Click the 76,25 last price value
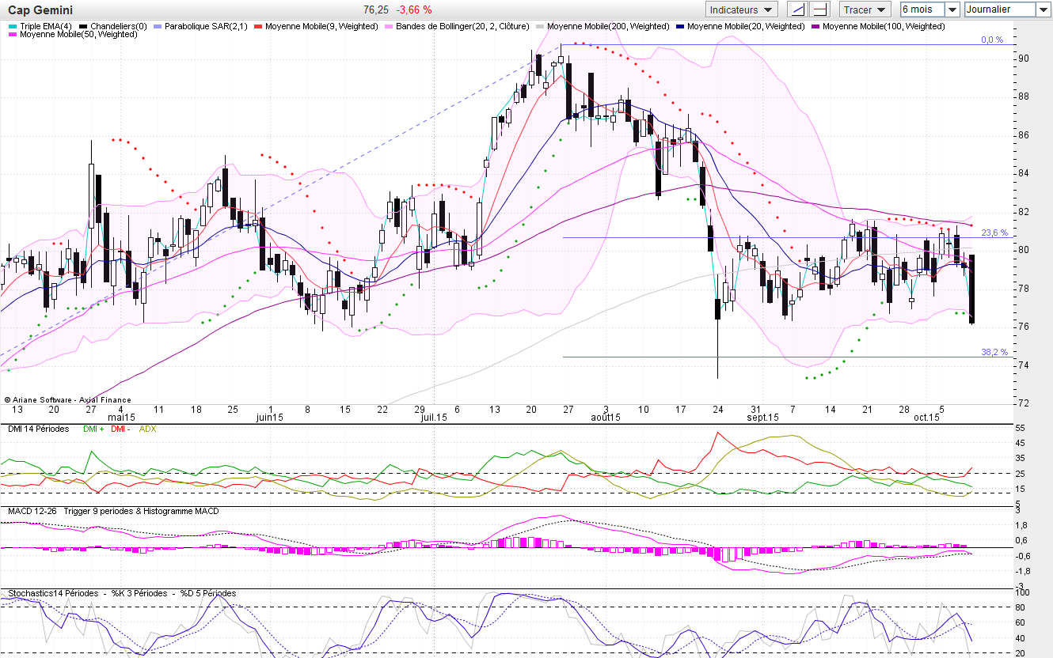The width and height of the screenshot is (1053, 658). pyautogui.click(x=375, y=9)
